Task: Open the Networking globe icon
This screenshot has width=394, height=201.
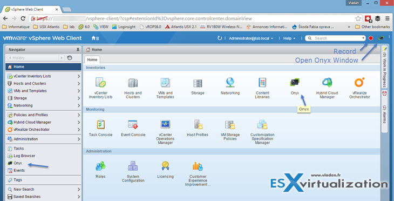Action: pos(230,83)
